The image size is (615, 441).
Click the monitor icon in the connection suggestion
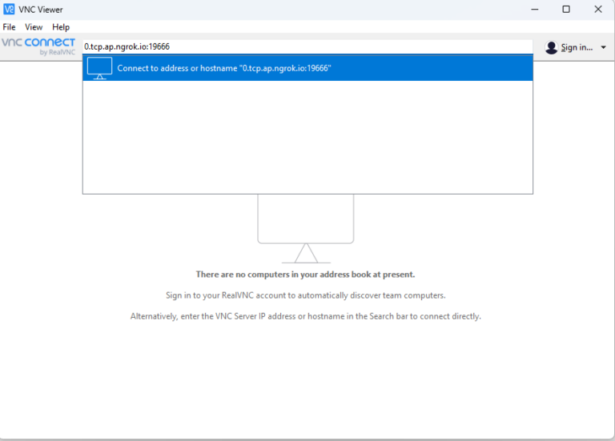point(99,68)
